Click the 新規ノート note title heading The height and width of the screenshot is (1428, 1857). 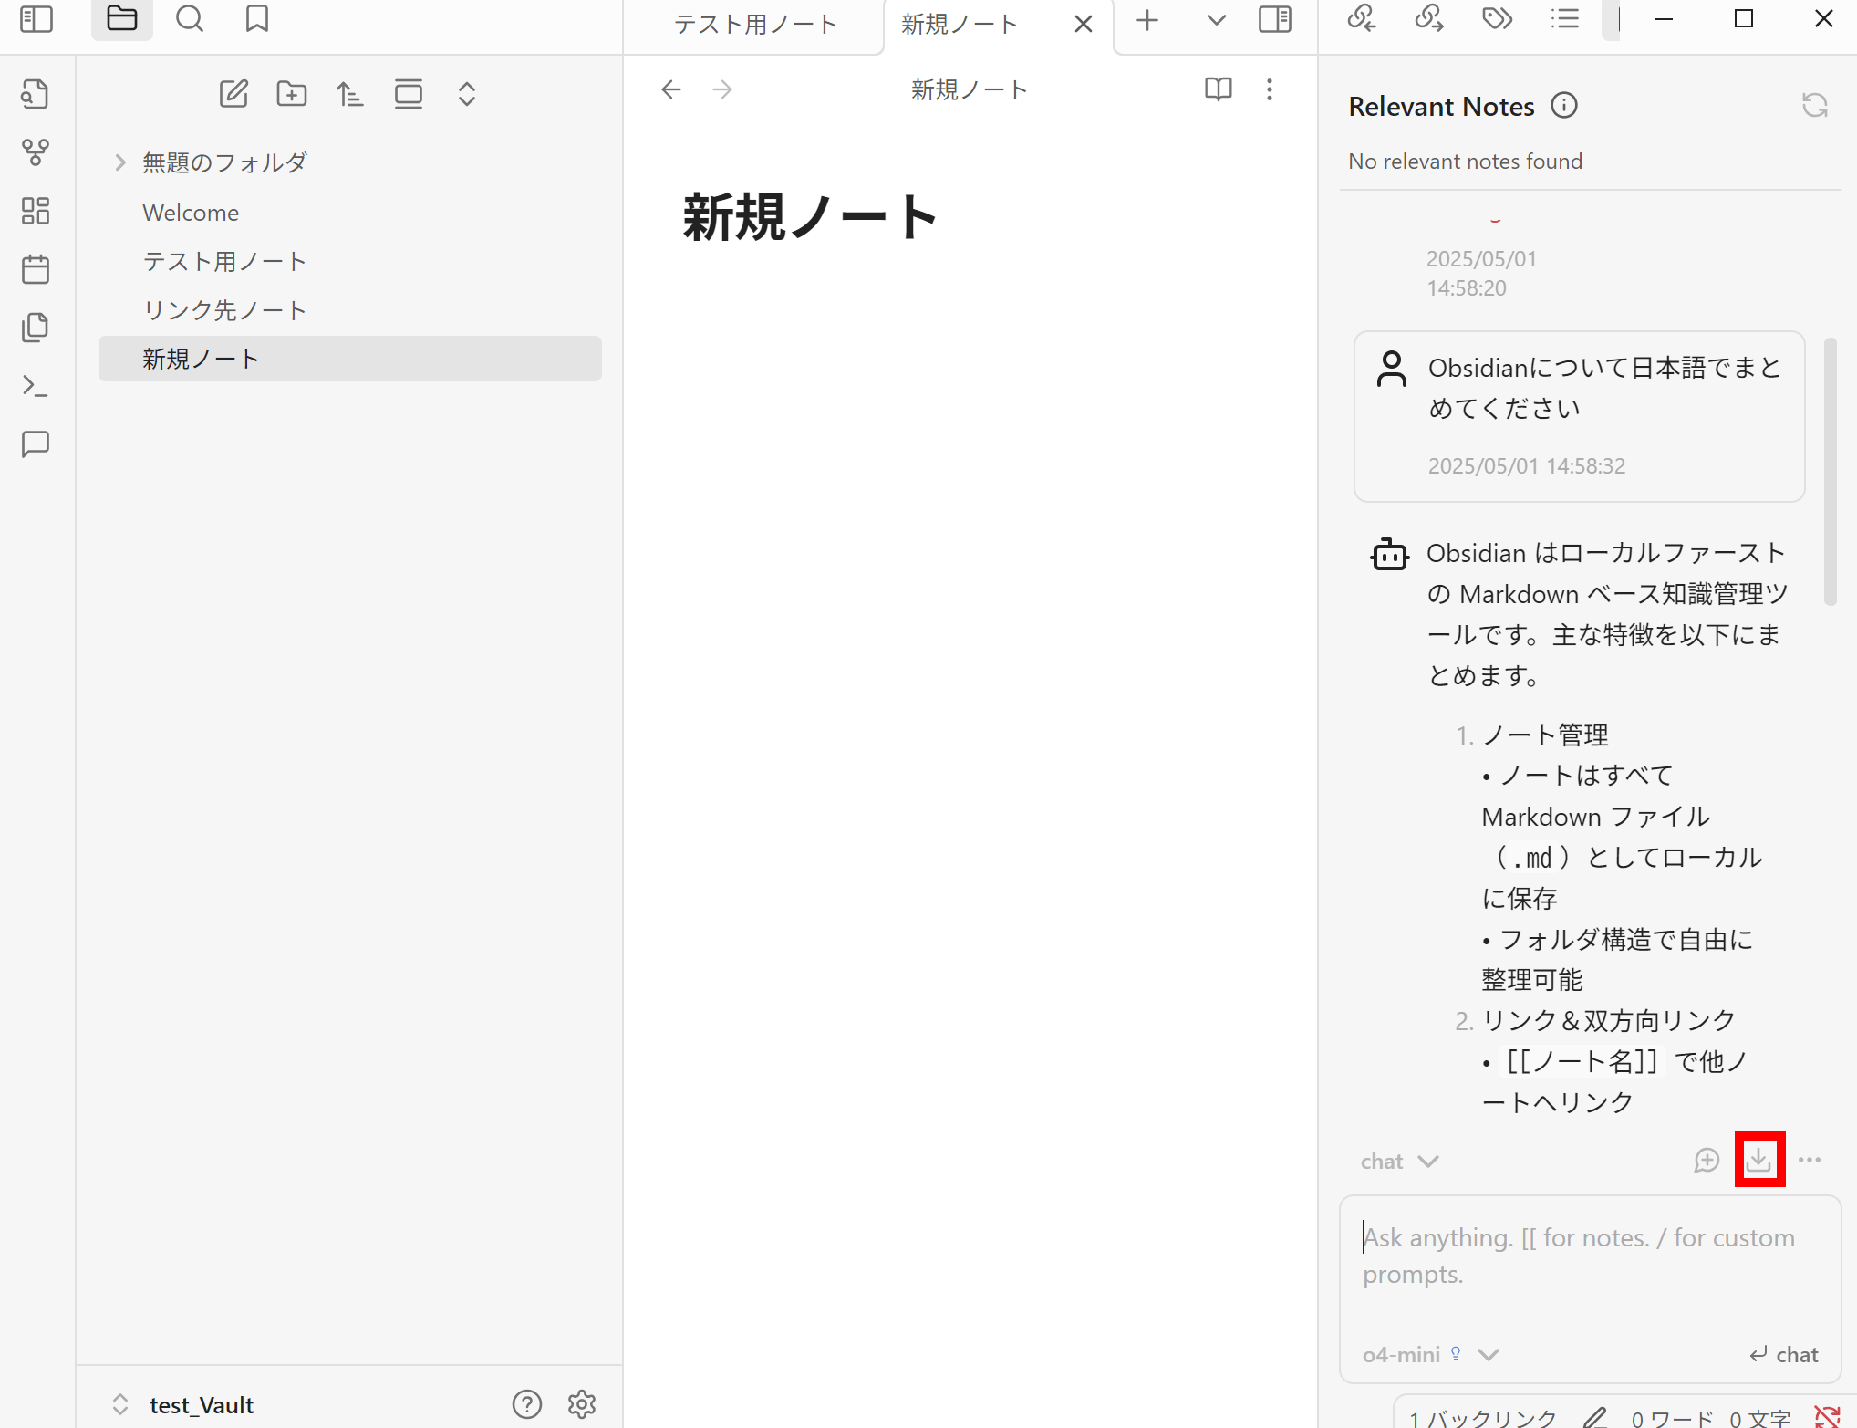(811, 218)
